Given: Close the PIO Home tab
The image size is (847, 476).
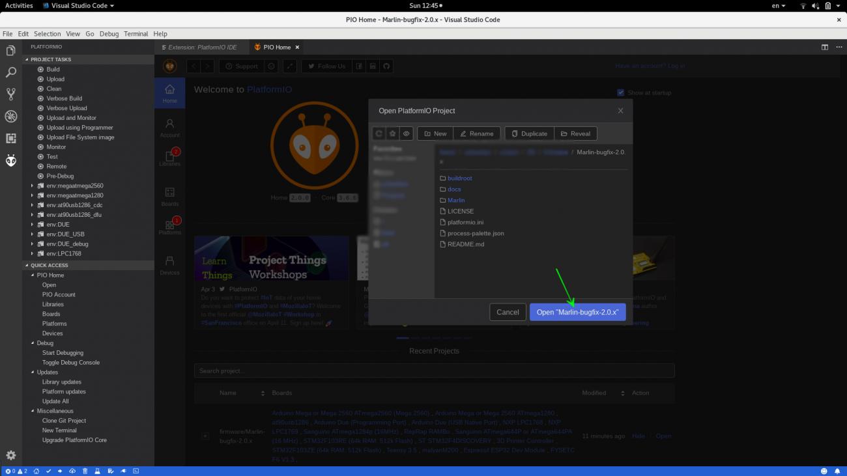Looking at the screenshot, I should pyautogui.click(x=297, y=47).
